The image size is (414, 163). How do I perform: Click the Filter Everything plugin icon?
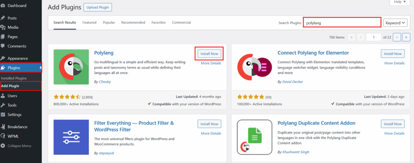(71, 137)
